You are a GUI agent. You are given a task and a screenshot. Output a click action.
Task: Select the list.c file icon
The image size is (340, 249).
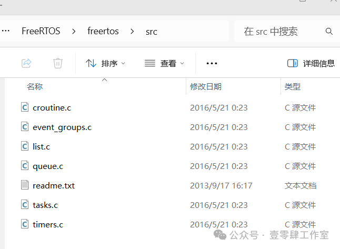[x=25, y=146]
